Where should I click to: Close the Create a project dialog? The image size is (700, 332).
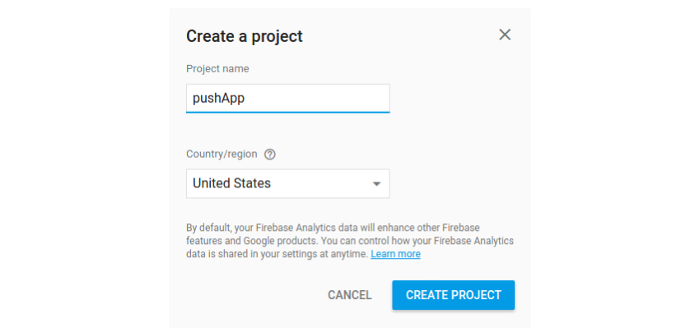click(x=505, y=35)
